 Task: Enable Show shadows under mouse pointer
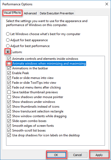click(x=9, y=97)
